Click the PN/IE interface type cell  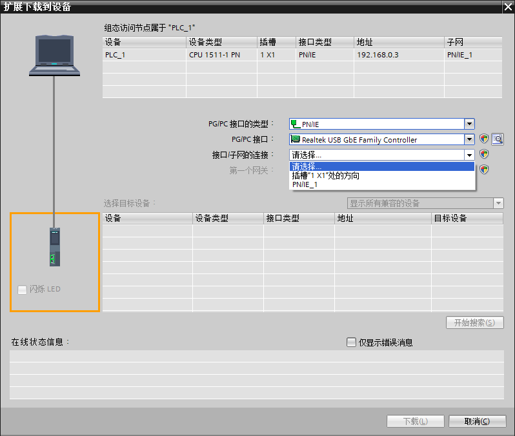pyautogui.click(x=325, y=55)
